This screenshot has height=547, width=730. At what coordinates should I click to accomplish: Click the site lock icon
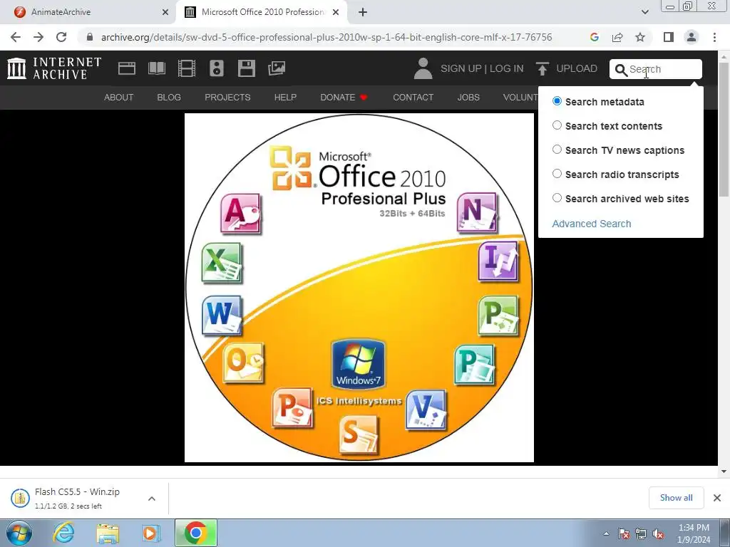point(90,37)
